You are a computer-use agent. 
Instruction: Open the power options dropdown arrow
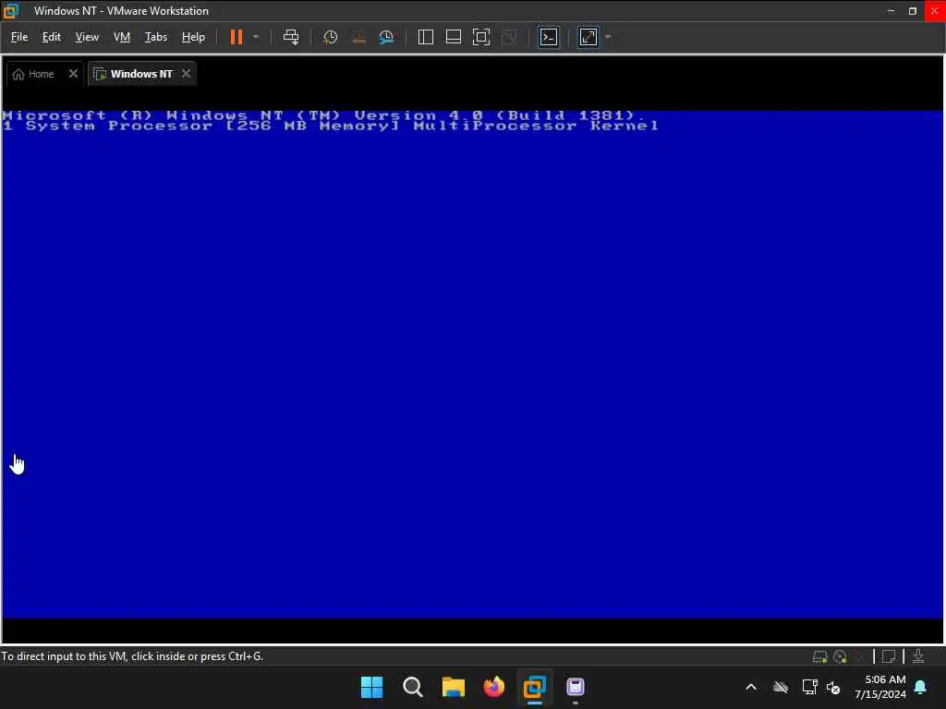click(256, 37)
